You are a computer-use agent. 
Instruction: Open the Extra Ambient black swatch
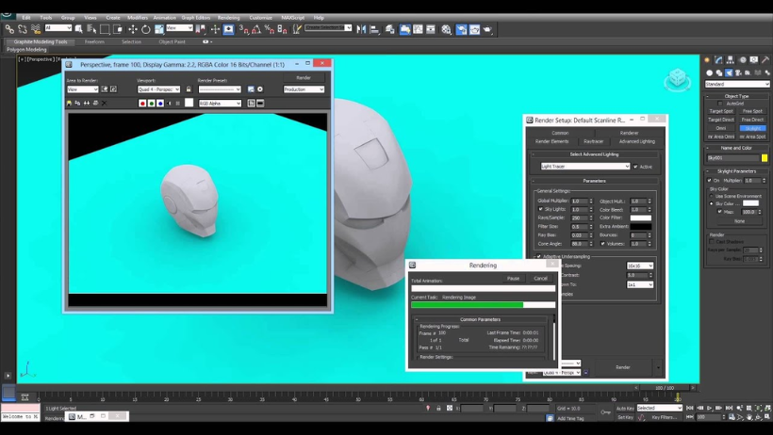click(x=640, y=227)
